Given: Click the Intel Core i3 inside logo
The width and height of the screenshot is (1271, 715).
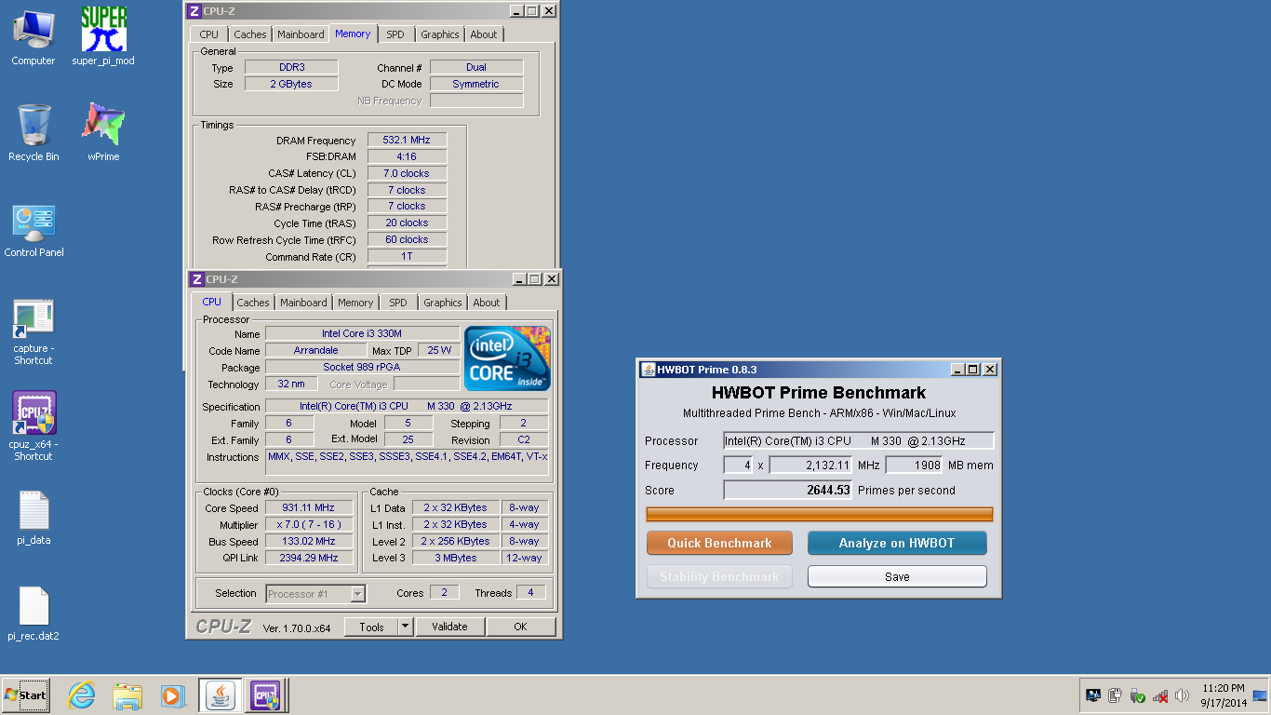Looking at the screenshot, I should pos(507,358).
